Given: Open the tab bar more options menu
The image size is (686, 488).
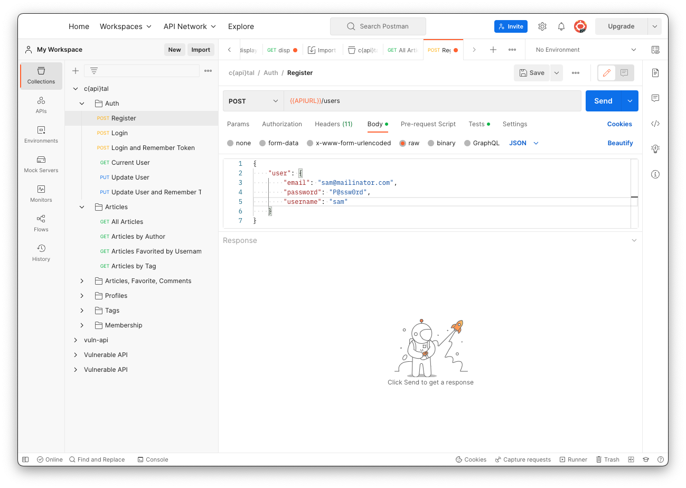Looking at the screenshot, I should [512, 50].
